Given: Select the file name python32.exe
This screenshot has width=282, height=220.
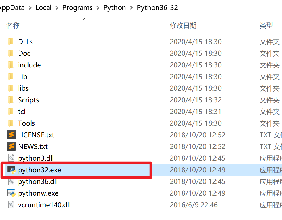Looking at the screenshot, I should 40,170.
